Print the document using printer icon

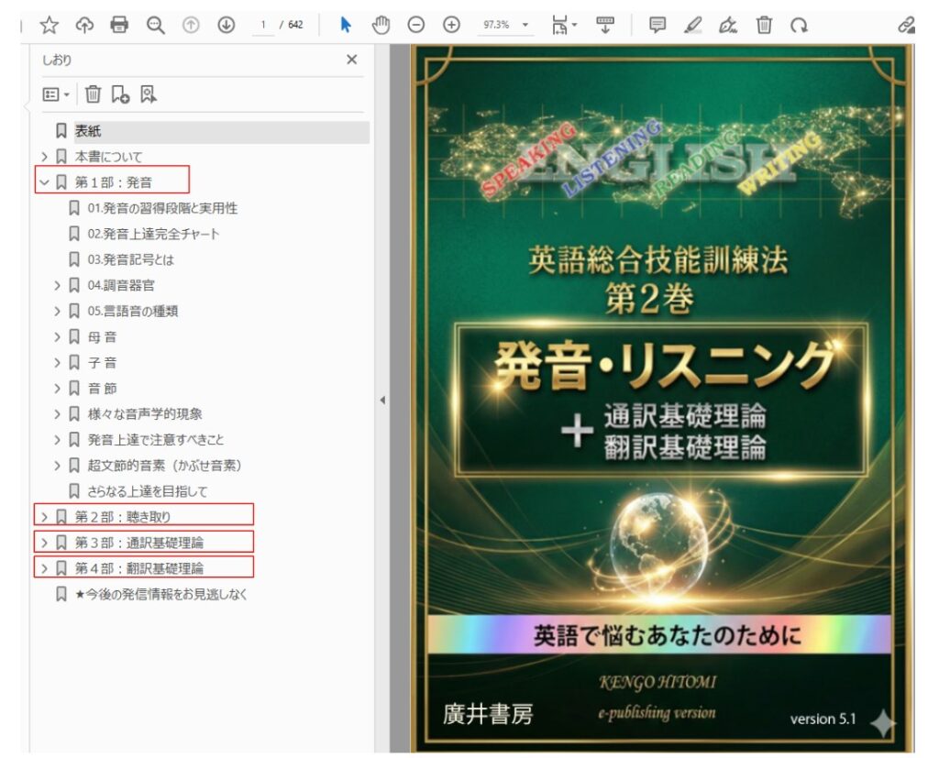[119, 26]
